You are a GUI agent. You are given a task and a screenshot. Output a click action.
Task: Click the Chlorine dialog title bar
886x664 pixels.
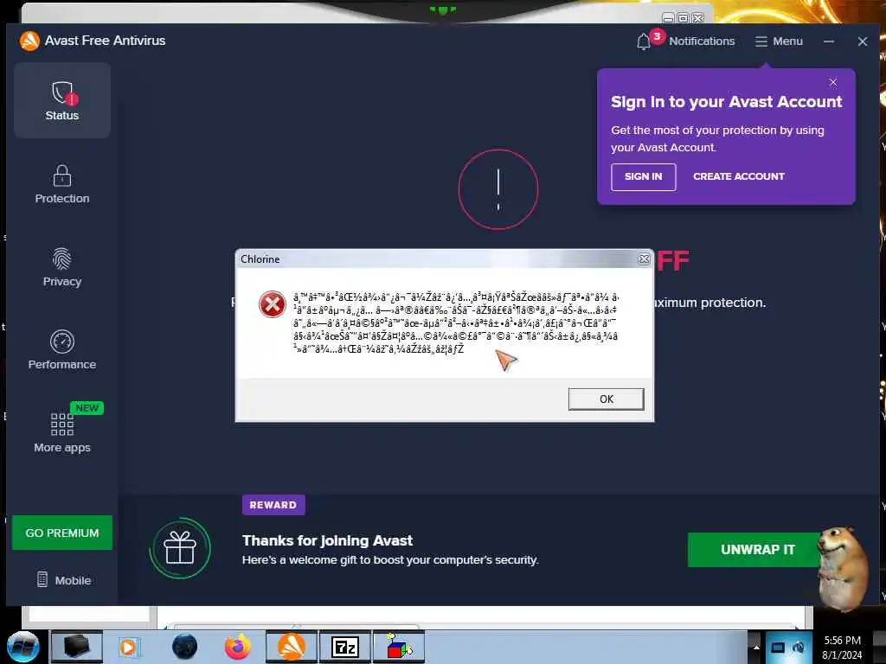[435, 259]
